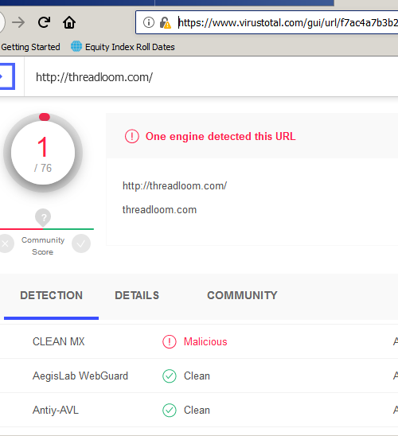Click the http://threadloom.com/ search field
Image resolution: width=398 pixels, height=436 pixels.
pyautogui.click(x=212, y=77)
